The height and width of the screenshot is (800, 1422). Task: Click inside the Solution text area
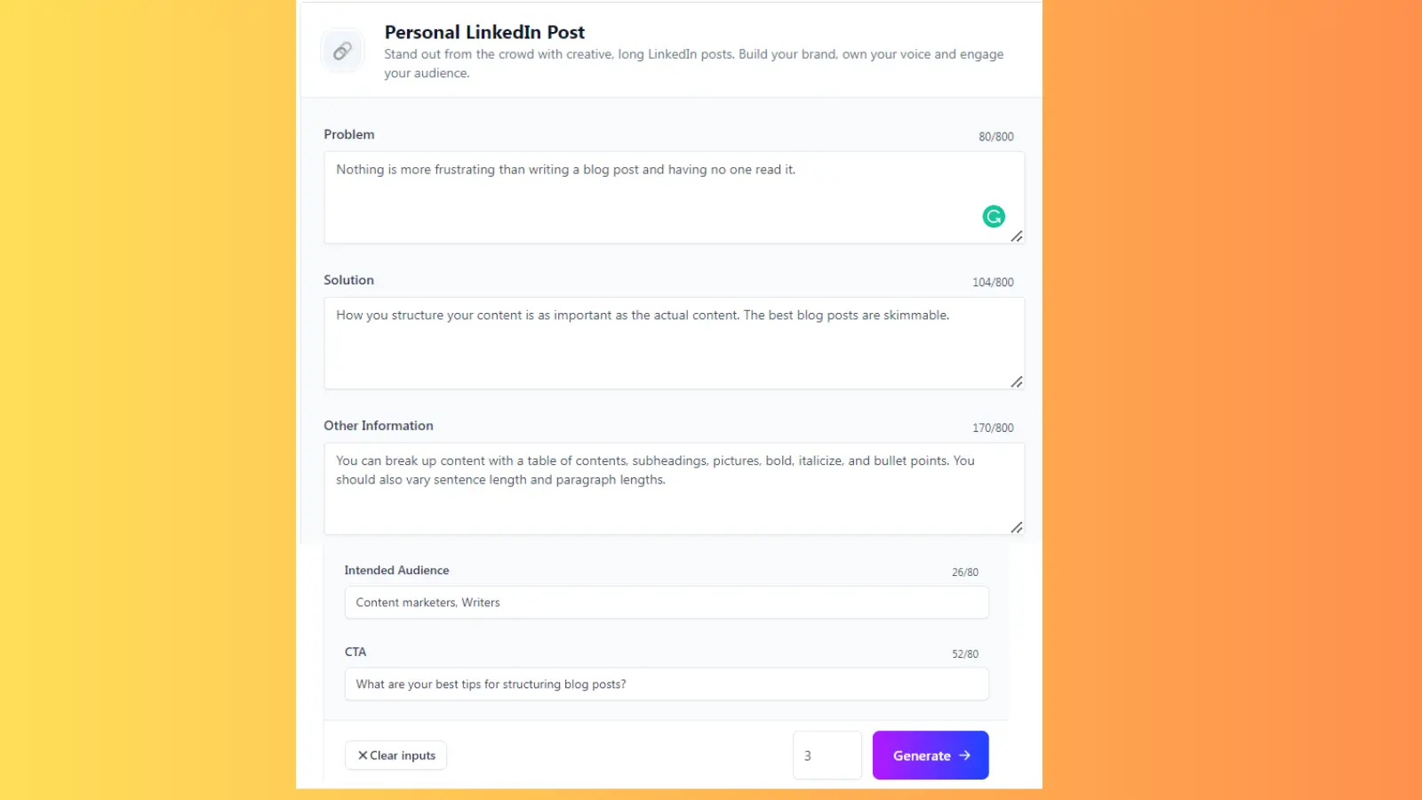[x=674, y=343]
